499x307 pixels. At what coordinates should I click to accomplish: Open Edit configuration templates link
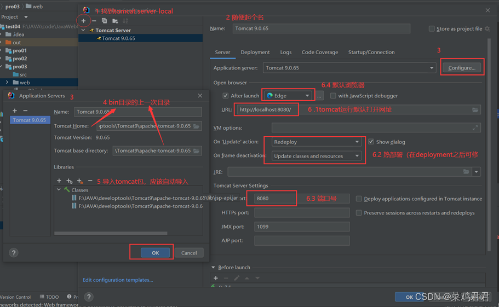[x=118, y=280]
